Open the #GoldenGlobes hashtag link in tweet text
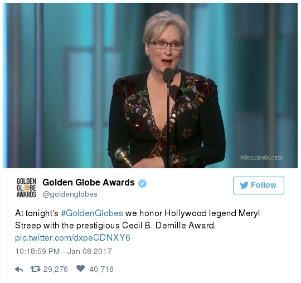301x283 pixels. tap(92, 213)
